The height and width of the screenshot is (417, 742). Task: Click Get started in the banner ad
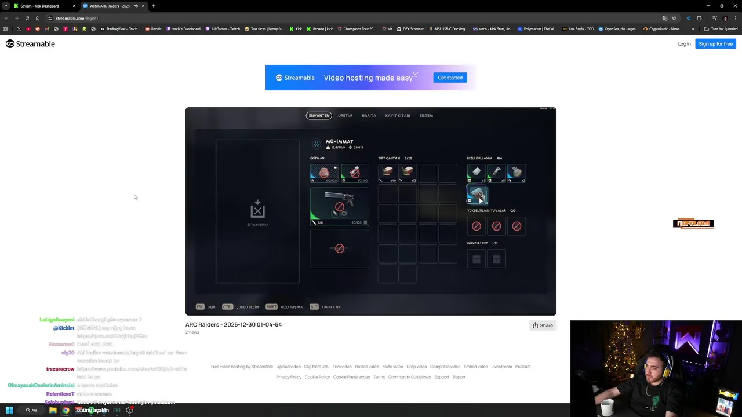point(450,78)
